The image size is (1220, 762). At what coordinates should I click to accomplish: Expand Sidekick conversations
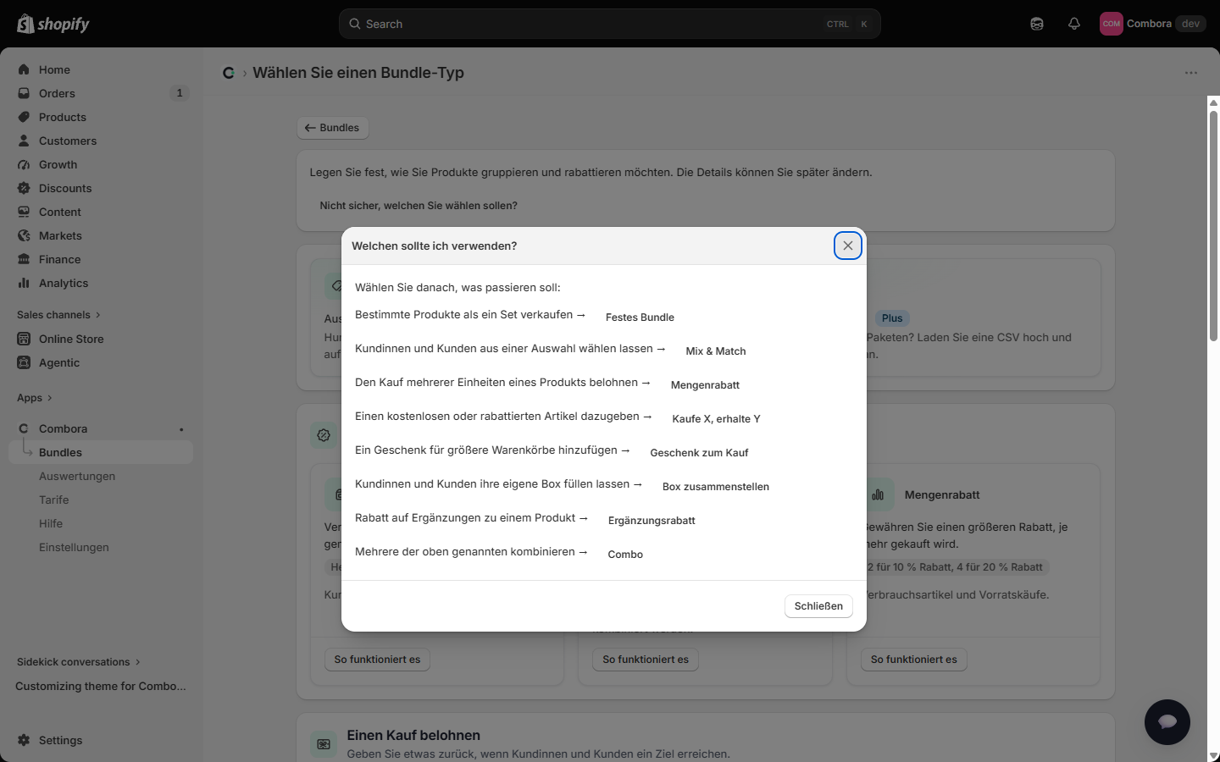click(79, 662)
